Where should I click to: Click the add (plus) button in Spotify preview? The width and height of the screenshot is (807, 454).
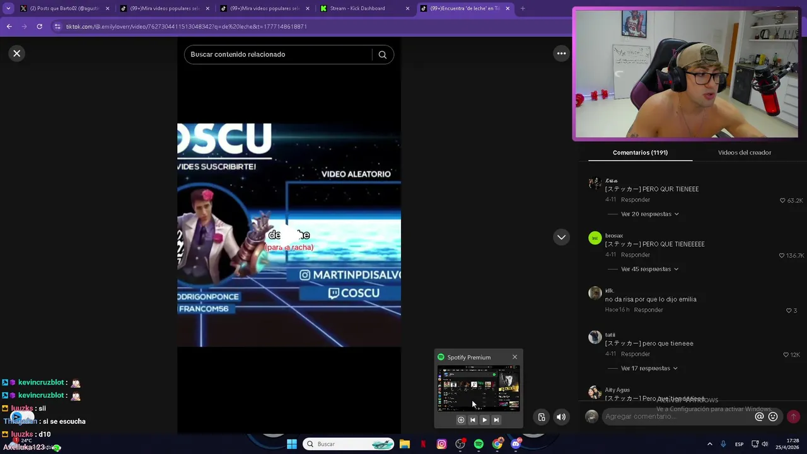click(461, 420)
